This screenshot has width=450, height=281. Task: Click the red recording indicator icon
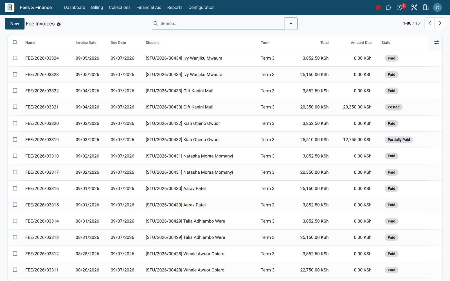378,8
